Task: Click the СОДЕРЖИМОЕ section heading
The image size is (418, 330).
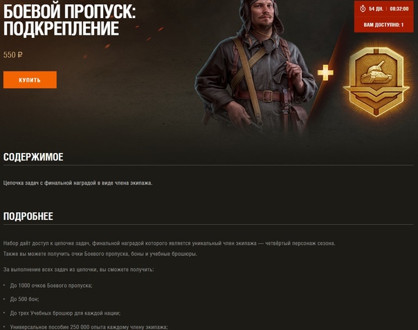Action: [x=33, y=157]
